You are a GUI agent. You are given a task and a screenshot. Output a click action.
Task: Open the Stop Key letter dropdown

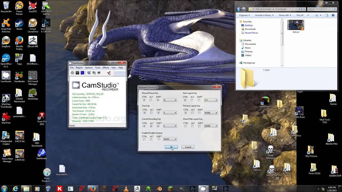170,113
